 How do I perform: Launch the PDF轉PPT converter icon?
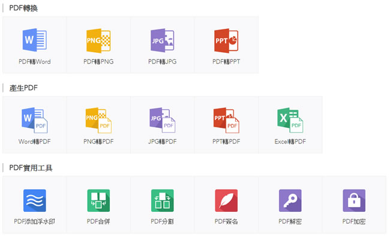coord(226,41)
